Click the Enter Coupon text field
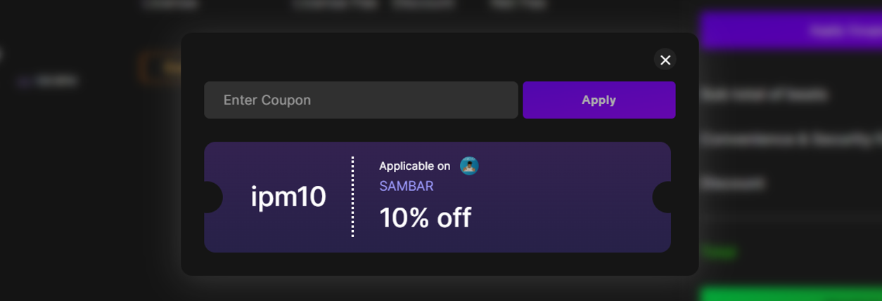Image resolution: width=882 pixels, height=301 pixels. tap(361, 100)
